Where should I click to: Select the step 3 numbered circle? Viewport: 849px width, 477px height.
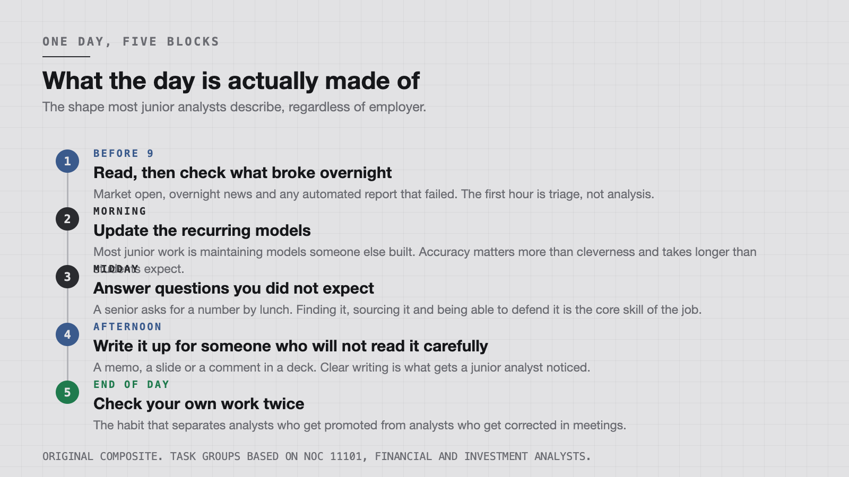67,277
